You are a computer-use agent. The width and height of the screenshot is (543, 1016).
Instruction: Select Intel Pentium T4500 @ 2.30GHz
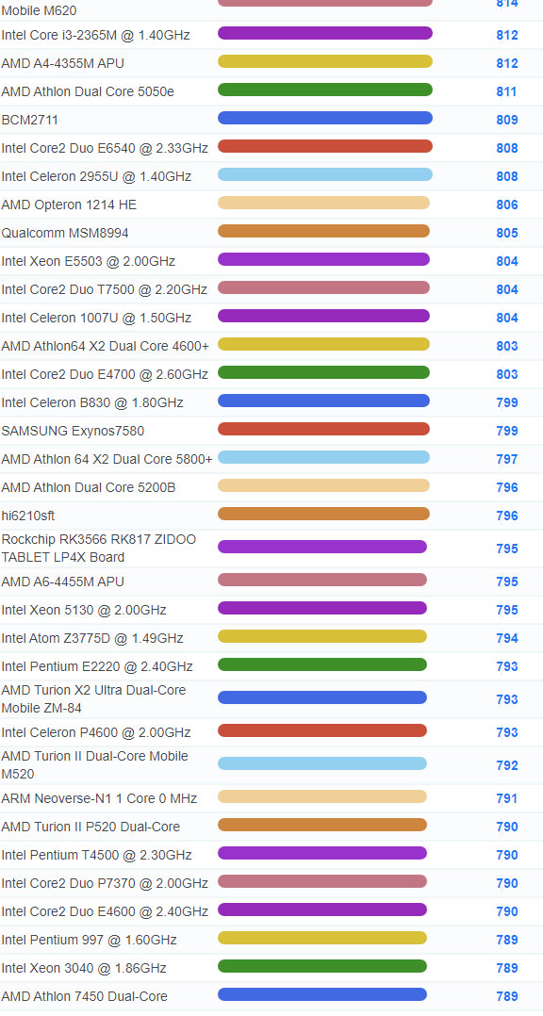click(x=96, y=856)
